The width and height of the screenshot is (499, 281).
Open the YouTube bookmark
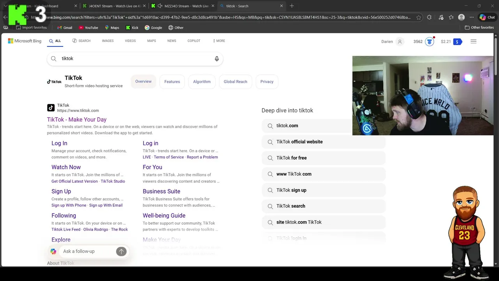click(x=88, y=28)
